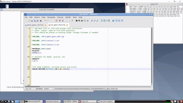183x103 pixels.
Task: Paste clipboard contents using the clipboard icon
Action: (57, 21)
